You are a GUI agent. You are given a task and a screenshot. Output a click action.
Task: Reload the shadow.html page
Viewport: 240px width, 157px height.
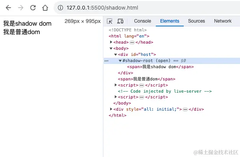pos(33,8)
